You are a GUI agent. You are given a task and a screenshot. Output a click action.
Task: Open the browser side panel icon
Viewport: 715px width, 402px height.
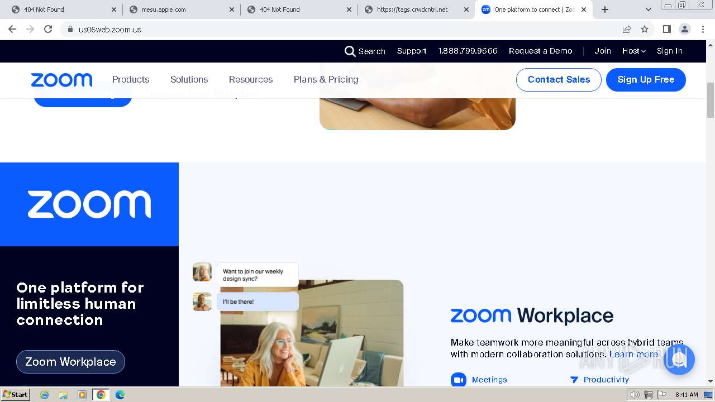tap(667, 30)
